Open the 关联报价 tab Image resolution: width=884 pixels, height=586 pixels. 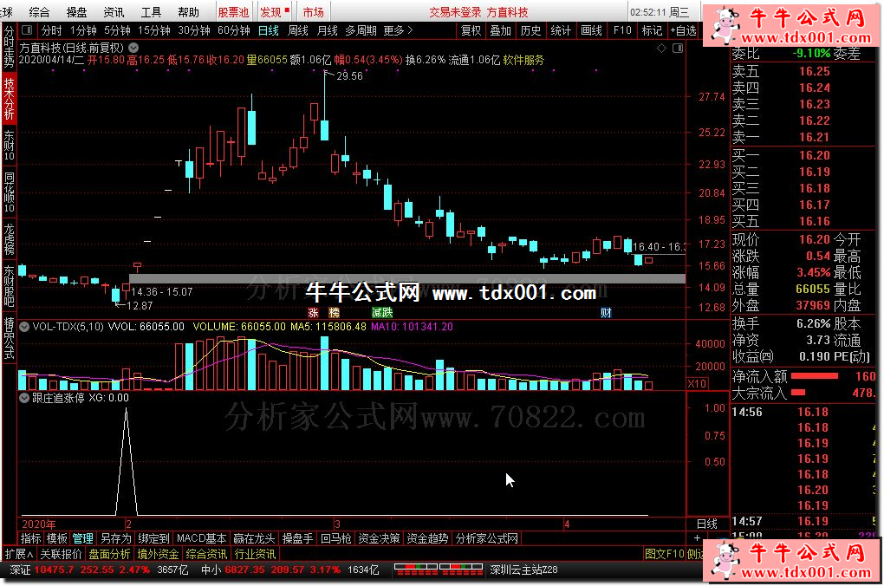[61, 555]
